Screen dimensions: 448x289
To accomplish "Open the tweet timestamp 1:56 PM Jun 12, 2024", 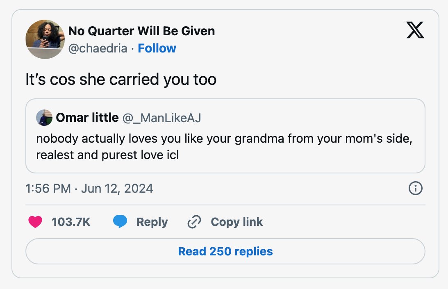I will [x=89, y=189].
